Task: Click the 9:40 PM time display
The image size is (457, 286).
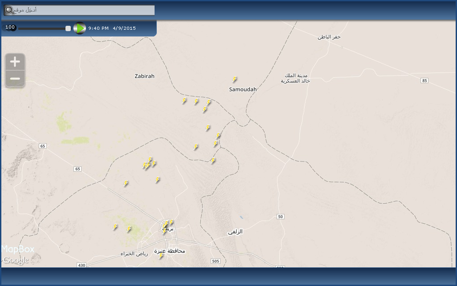Action: [x=98, y=28]
